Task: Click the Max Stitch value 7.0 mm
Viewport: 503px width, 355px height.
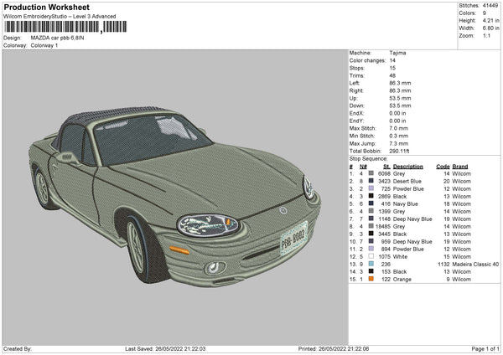Action: pos(399,128)
